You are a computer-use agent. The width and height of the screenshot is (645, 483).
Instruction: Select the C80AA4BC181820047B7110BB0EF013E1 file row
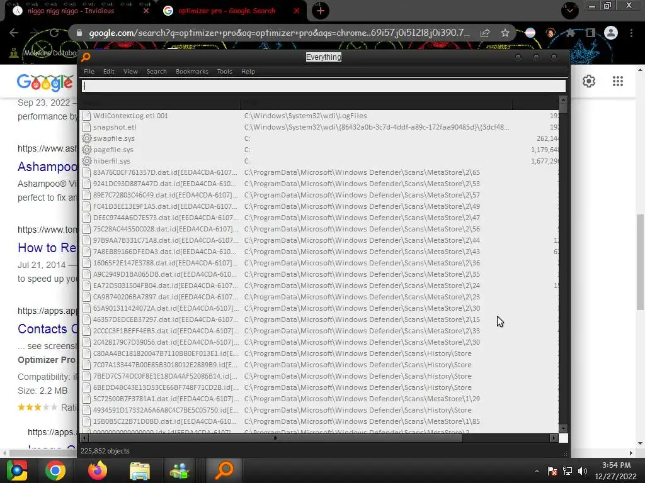click(x=319, y=353)
